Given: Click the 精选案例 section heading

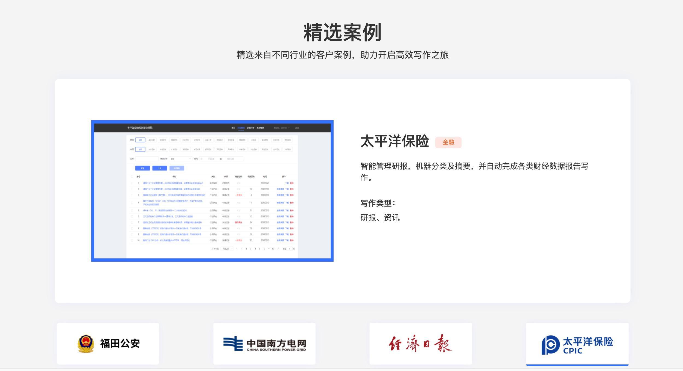Looking at the screenshot, I should 342,32.
